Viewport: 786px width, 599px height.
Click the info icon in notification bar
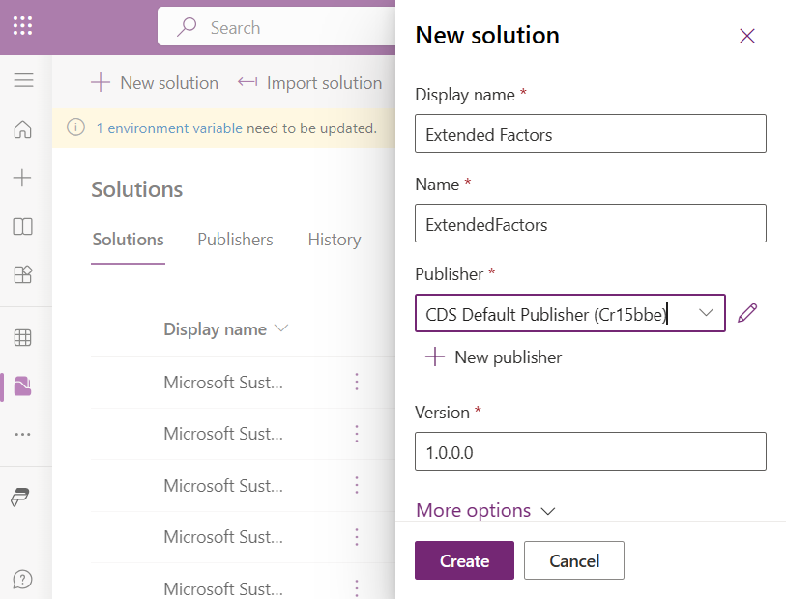click(75, 128)
